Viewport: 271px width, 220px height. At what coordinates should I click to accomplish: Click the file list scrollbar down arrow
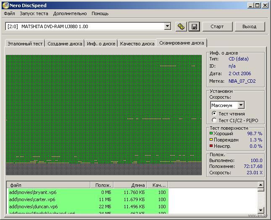[x=260, y=210]
